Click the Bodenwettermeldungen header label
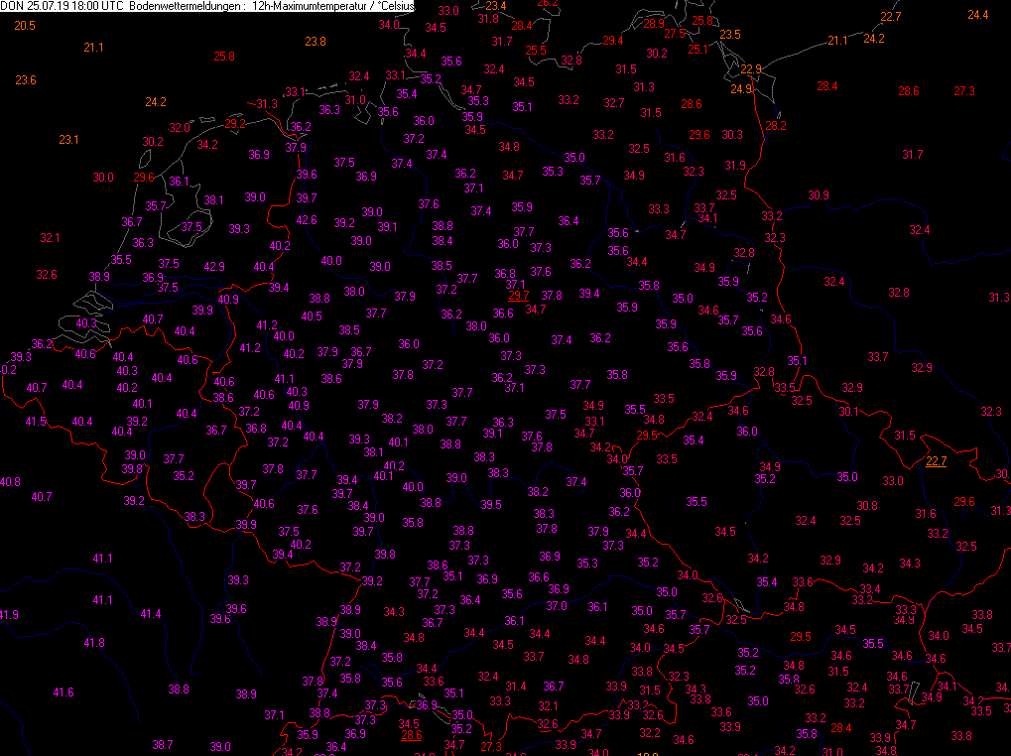1011x756 pixels. tap(187, 6)
